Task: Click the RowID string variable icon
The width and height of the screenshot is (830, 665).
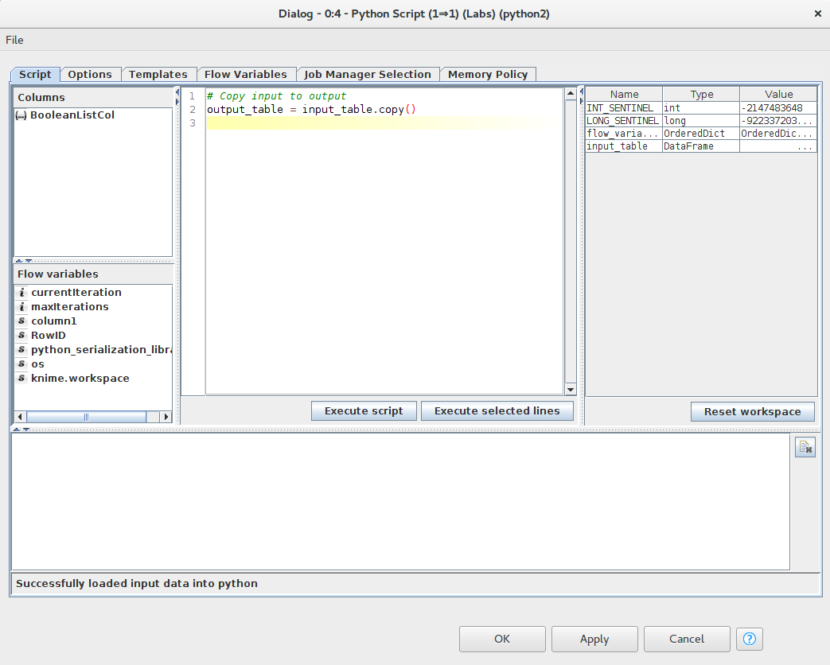Action: 21,336
